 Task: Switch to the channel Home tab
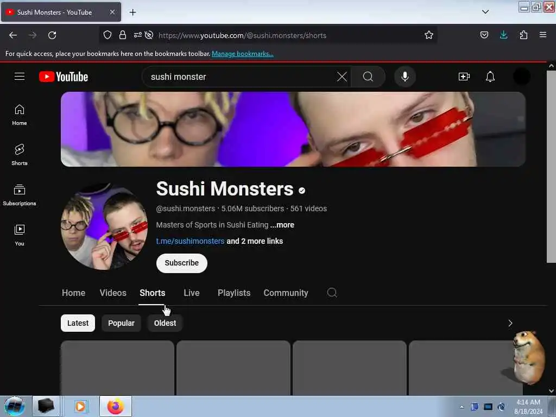pyautogui.click(x=73, y=293)
